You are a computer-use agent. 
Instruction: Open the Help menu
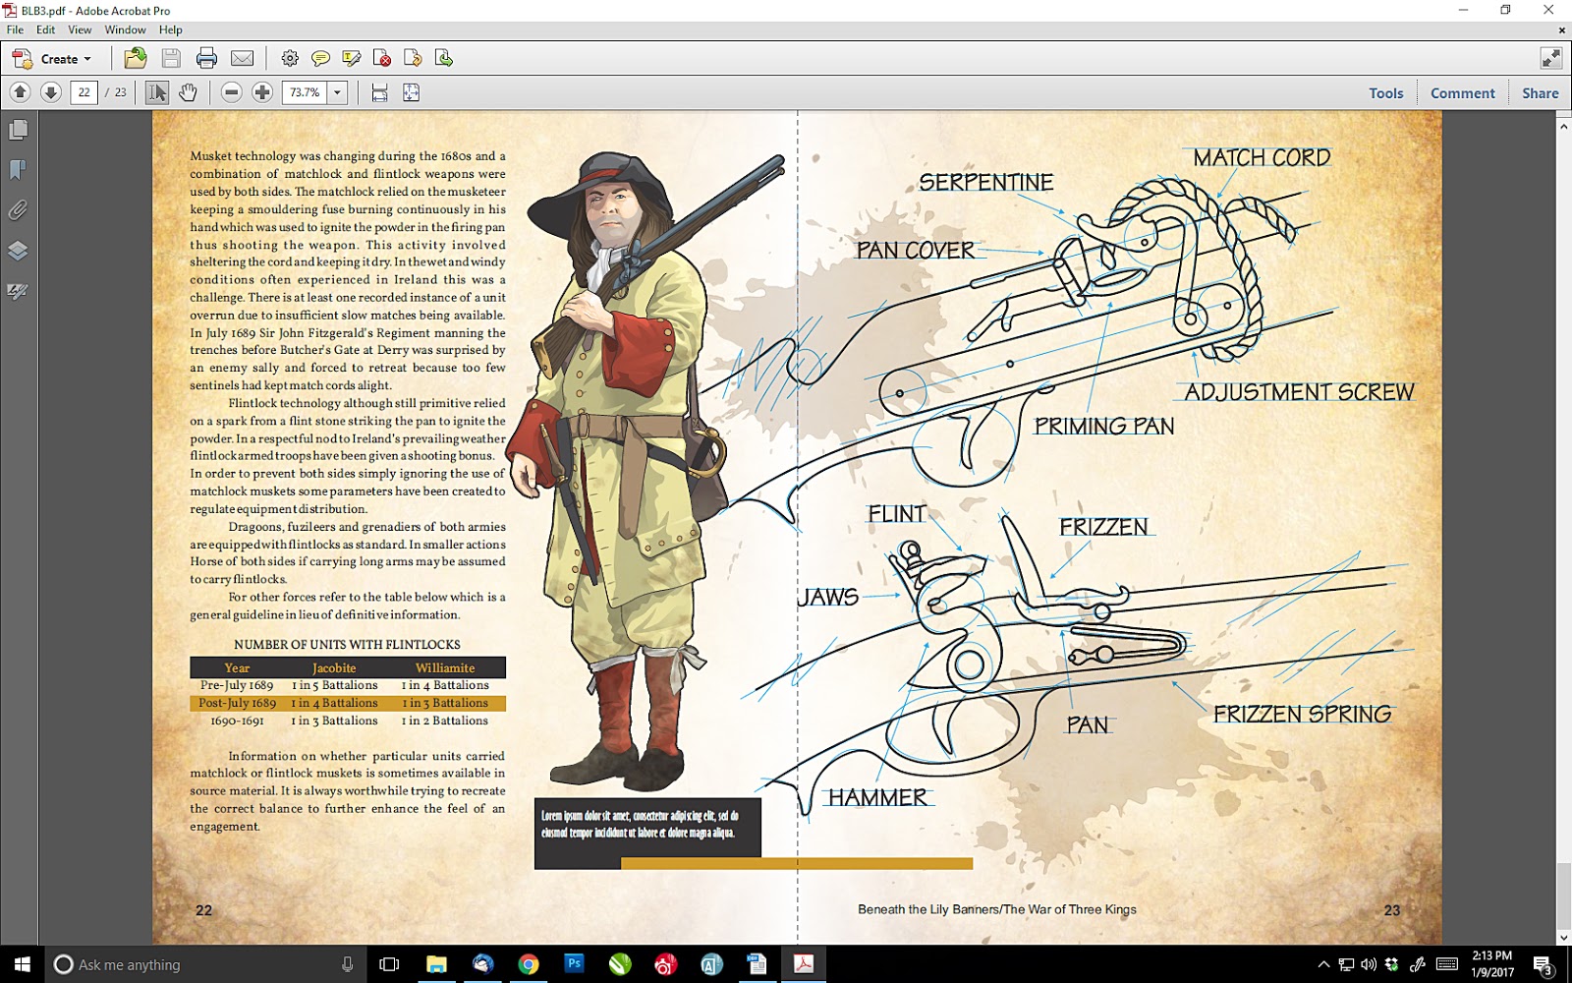pos(171,29)
